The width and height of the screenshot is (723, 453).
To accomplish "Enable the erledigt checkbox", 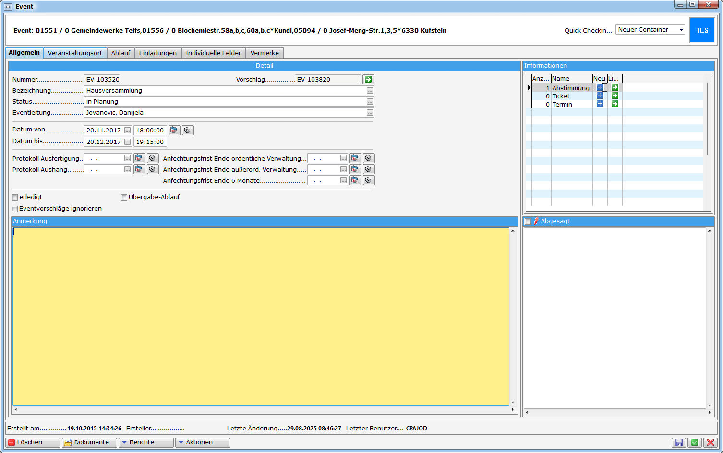I will [15, 197].
